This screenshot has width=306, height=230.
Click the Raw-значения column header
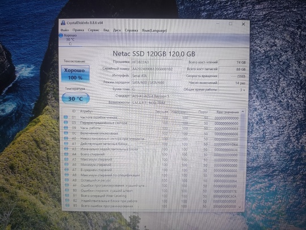(x=228, y=112)
